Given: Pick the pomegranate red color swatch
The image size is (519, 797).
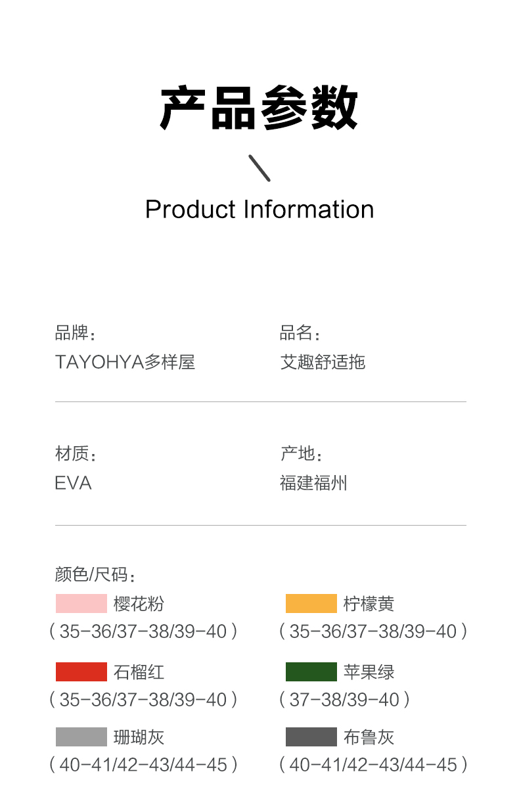Looking at the screenshot, I should pos(81,672).
